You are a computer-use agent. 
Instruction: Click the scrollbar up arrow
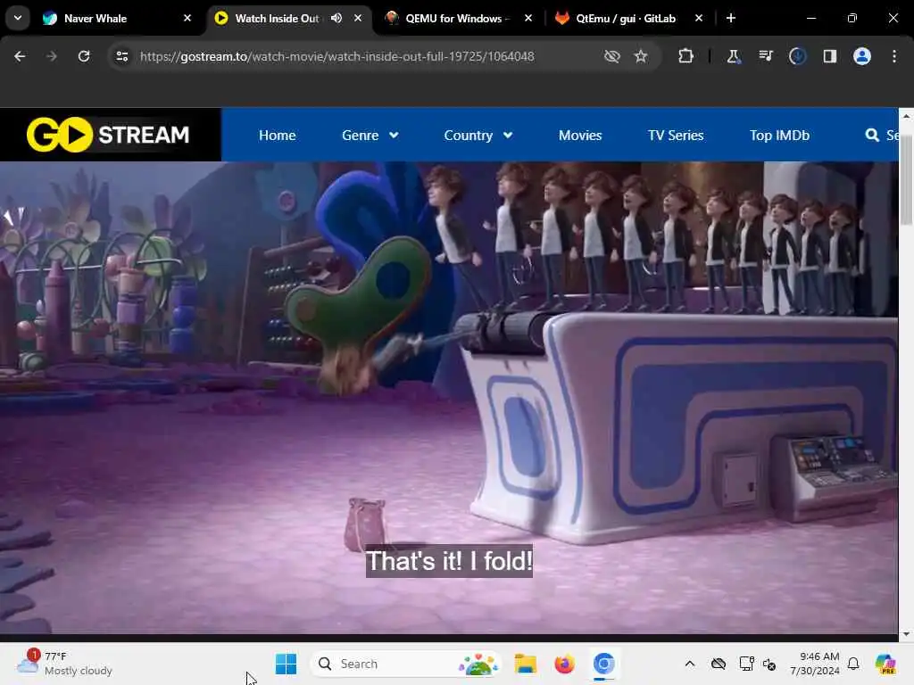click(x=906, y=116)
